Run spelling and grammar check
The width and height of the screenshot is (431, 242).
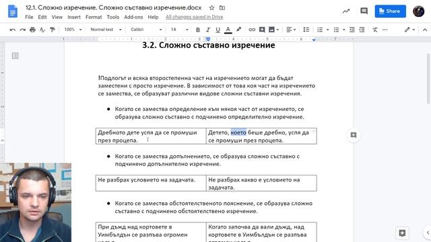(42, 30)
